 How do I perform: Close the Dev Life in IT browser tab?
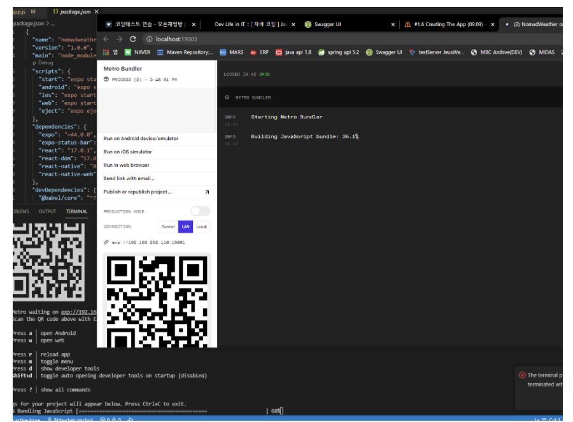[x=293, y=24]
